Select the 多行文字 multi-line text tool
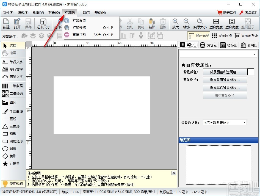Screen dimensions: 260x196 coord(13,69)
